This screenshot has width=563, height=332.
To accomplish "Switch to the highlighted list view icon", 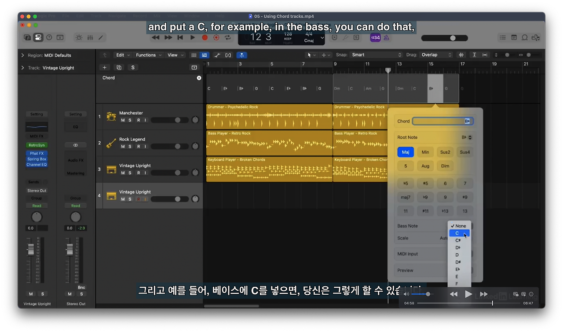I will [204, 55].
